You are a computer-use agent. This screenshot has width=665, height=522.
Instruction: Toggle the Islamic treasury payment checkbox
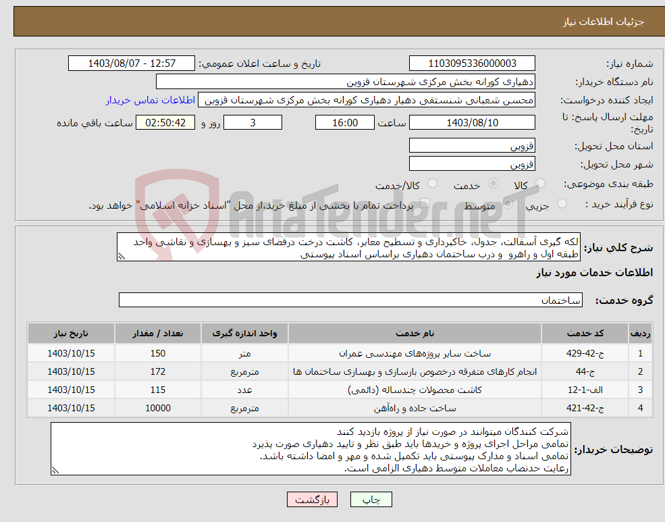click(x=424, y=204)
